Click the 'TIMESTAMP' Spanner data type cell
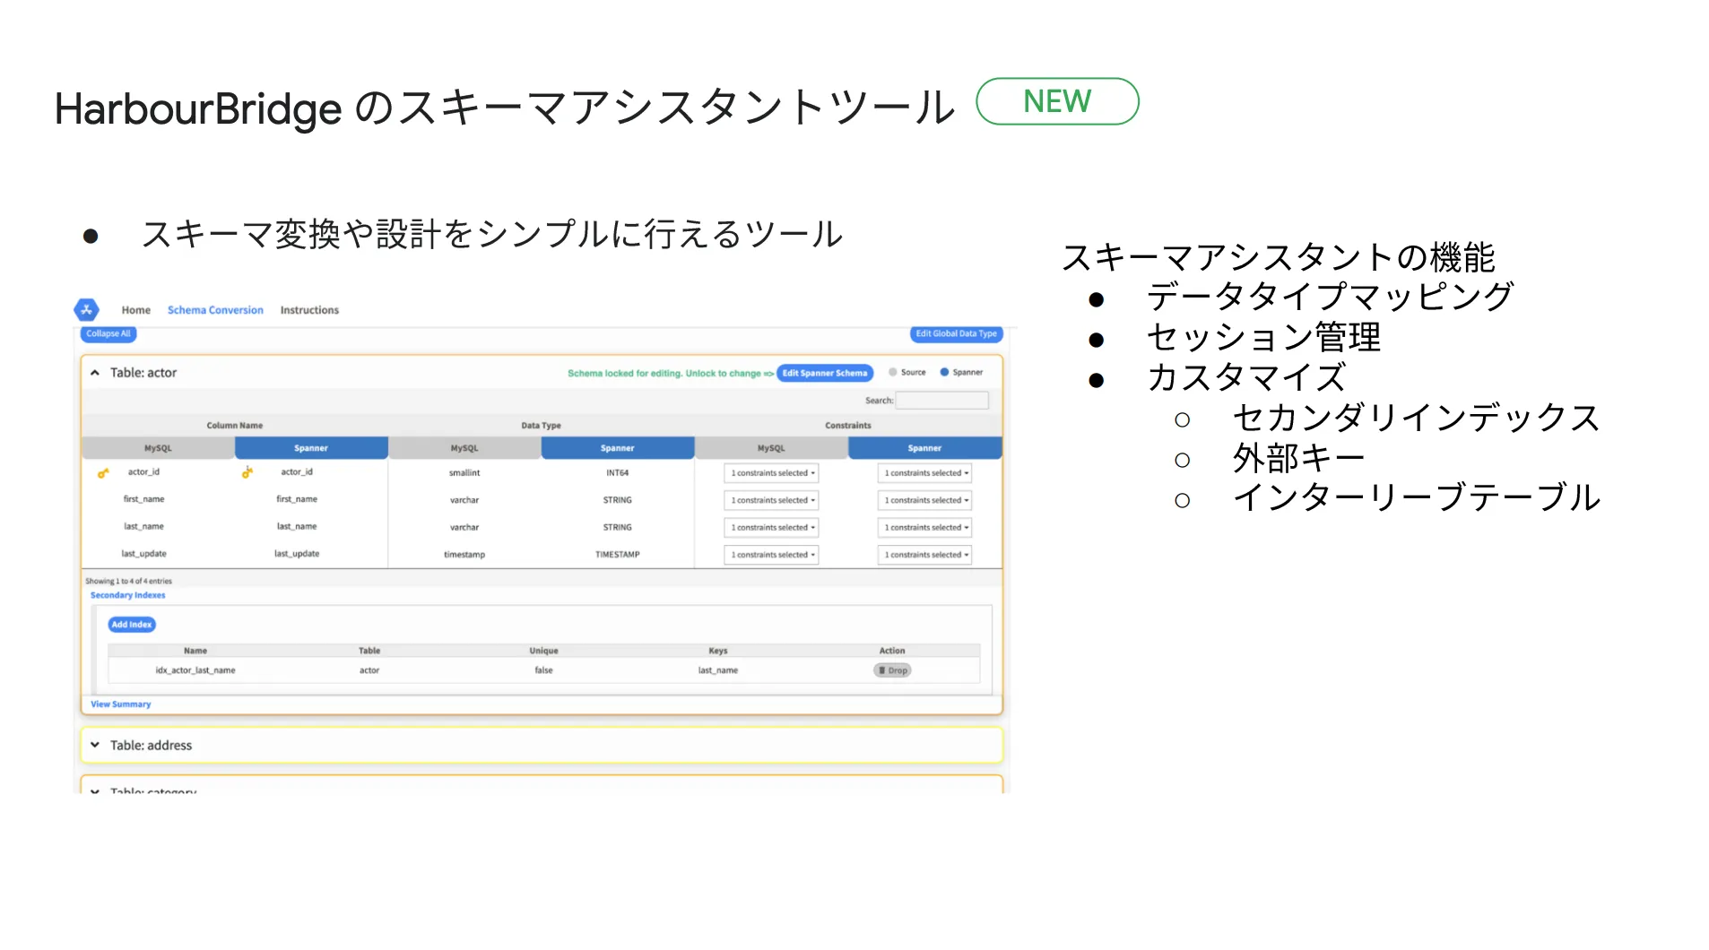The height and width of the screenshot is (950, 1709). click(618, 555)
